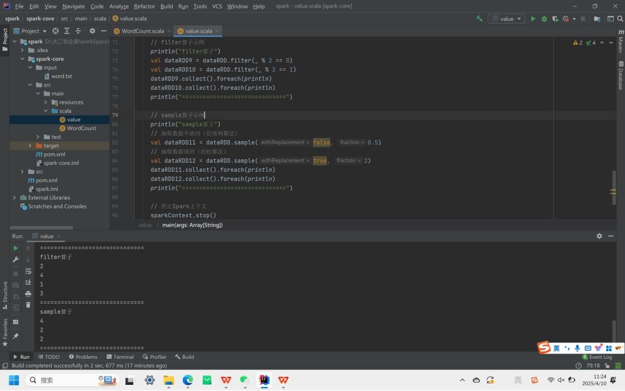This screenshot has height=391, width=625.
Task: Open Microsoft Edge from taskbar
Action: point(188,380)
